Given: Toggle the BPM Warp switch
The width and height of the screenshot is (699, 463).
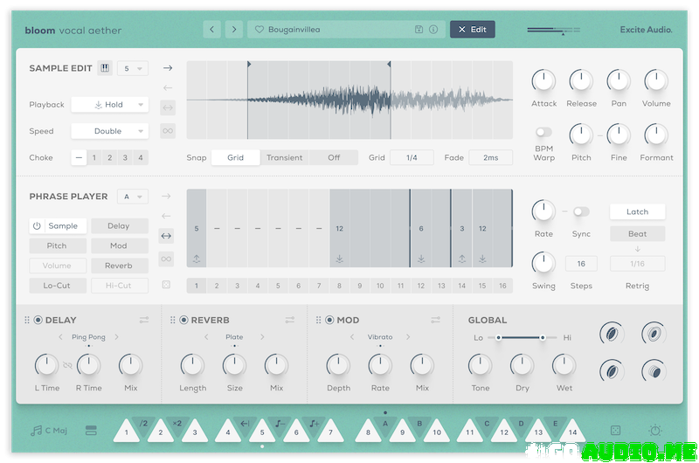Looking at the screenshot, I should 543,132.
